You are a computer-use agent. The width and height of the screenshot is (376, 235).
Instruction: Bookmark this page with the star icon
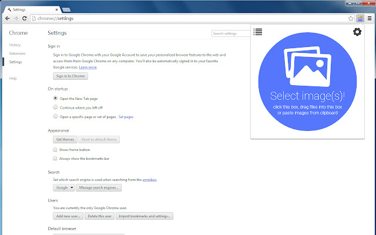[x=351, y=18]
